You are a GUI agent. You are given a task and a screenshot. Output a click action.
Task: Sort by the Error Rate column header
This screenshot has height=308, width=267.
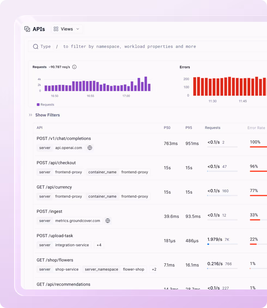tap(256, 128)
